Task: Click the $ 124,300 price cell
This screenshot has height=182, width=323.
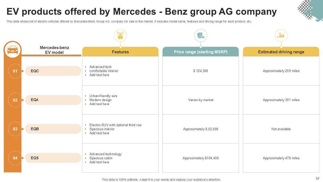Action: (201, 71)
